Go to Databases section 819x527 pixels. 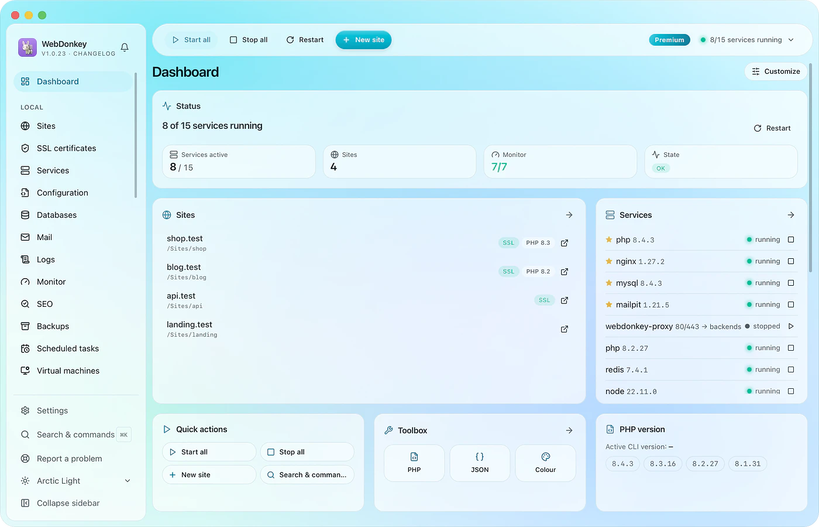(x=73, y=215)
